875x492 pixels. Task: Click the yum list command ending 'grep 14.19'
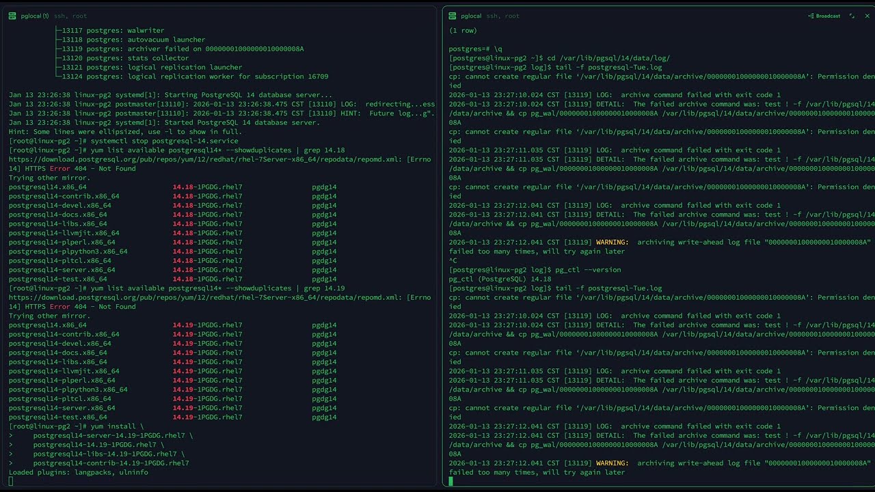tap(217, 288)
